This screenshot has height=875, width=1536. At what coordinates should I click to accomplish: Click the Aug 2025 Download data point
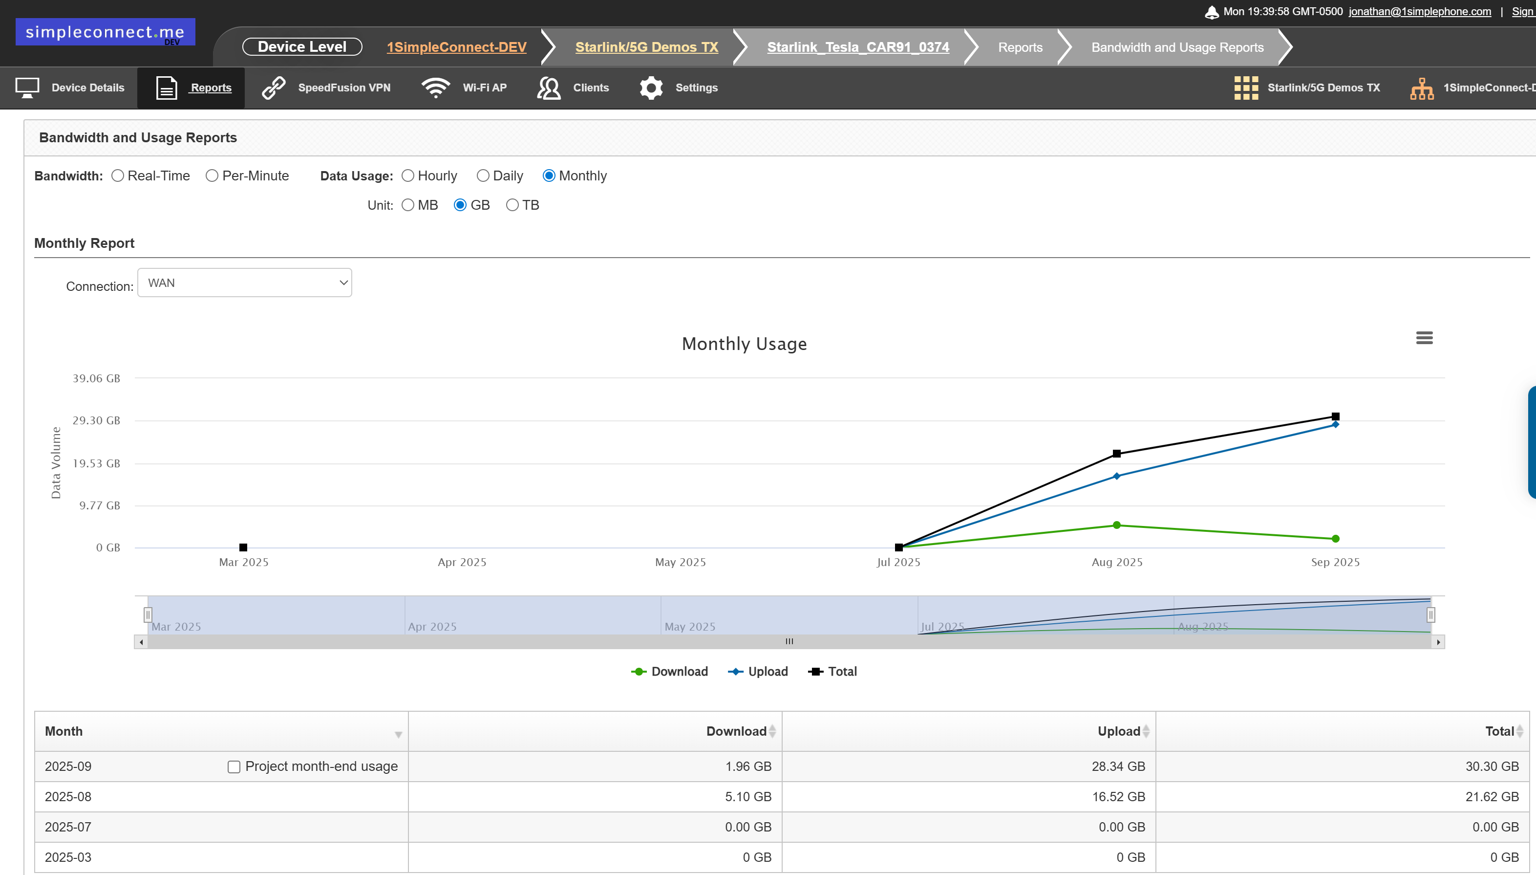click(x=1116, y=525)
